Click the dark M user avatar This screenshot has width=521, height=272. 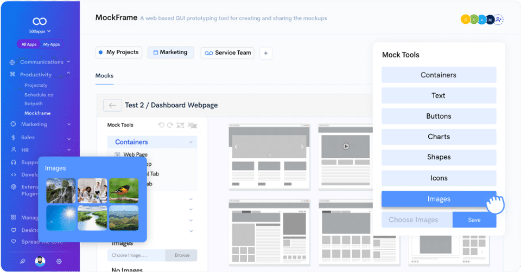pos(491,20)
